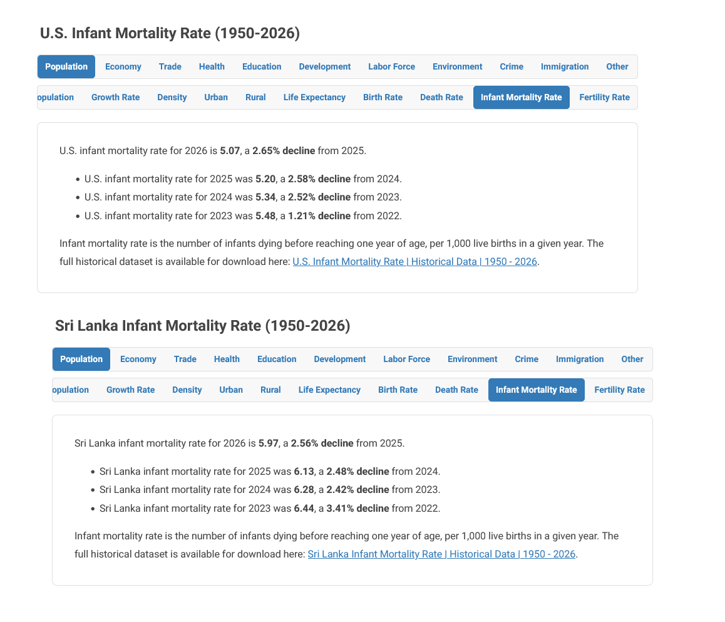Open U.S. Fertility Rate sub-tab
Image resolution: width=725 pixels, height=622 pixels.
tap(604, 97)
